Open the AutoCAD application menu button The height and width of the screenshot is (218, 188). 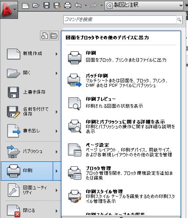[x=9, y=10]
